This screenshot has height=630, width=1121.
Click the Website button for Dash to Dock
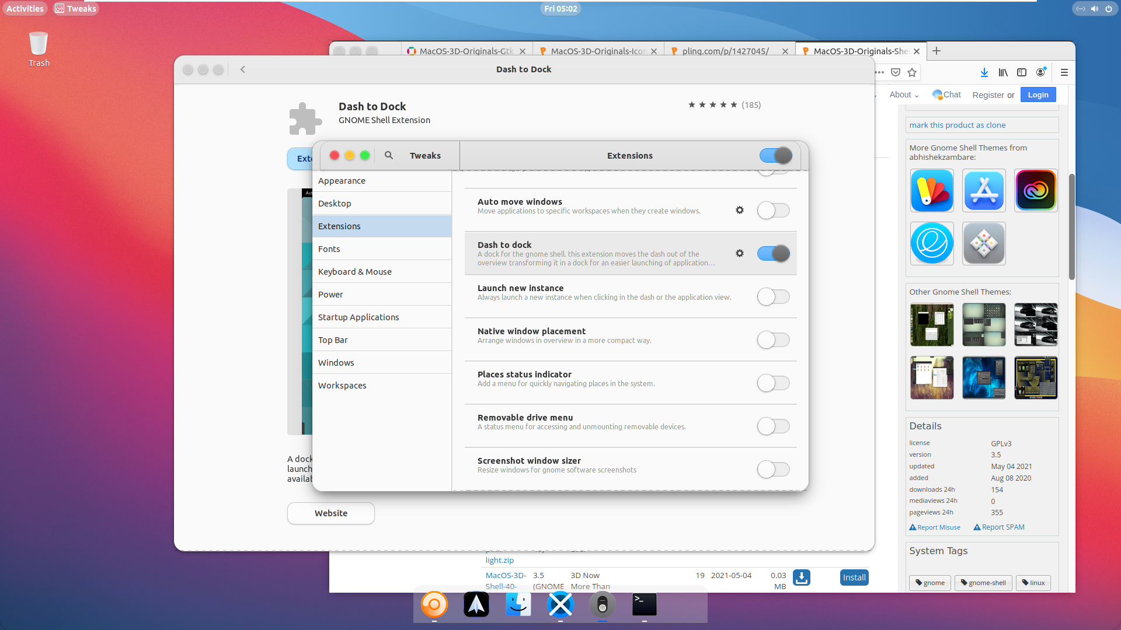[331, 513]
